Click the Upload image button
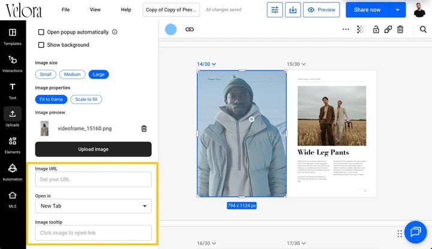Image resolution: width=432 pixels, height=249 pixels. click(x=93, y=149)
